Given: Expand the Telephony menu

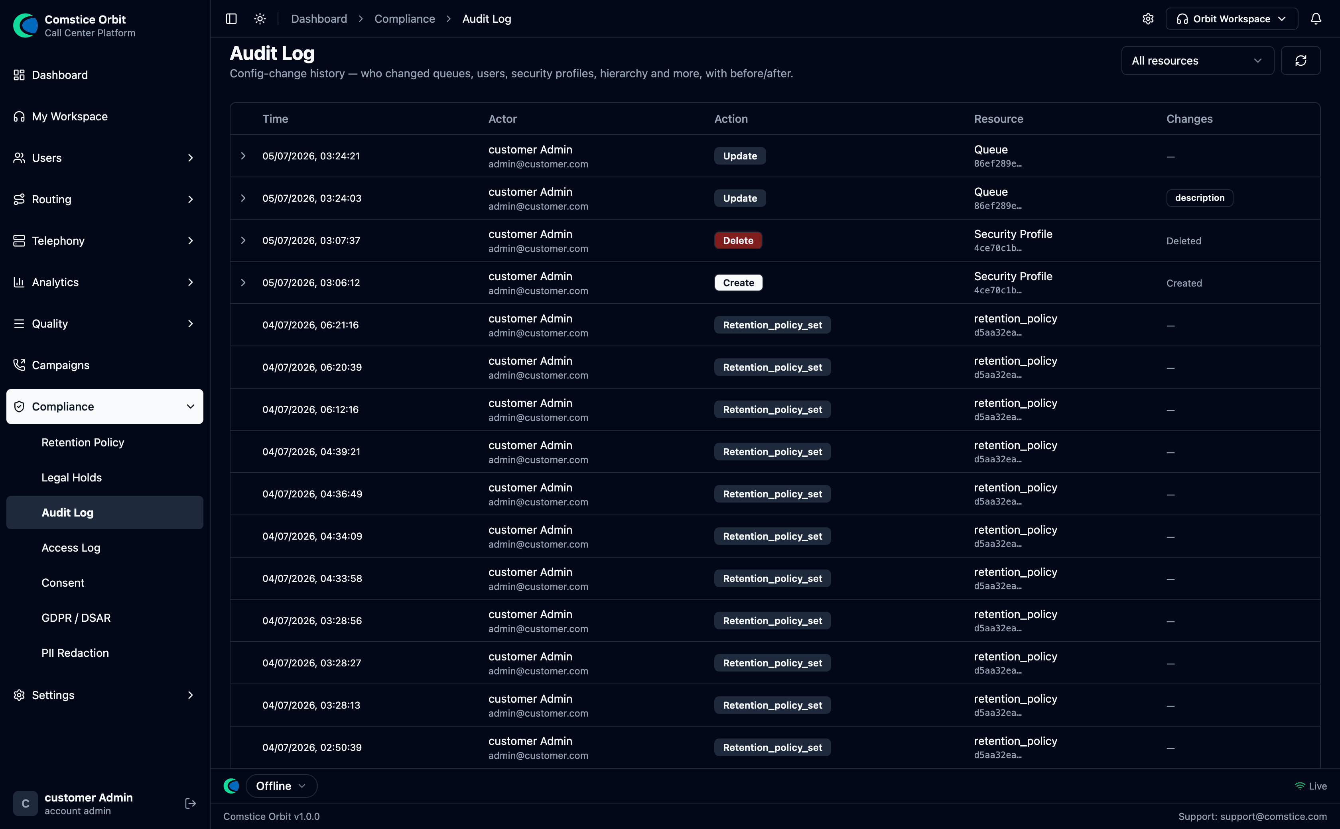Looking at the screenshot, I should [105, 241].
